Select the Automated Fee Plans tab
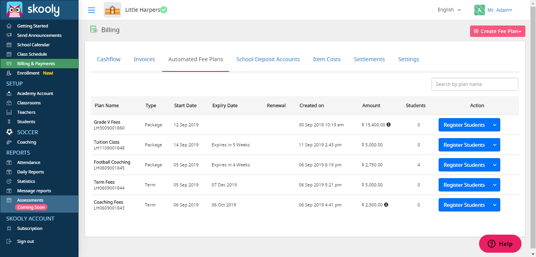 (196, 59)
